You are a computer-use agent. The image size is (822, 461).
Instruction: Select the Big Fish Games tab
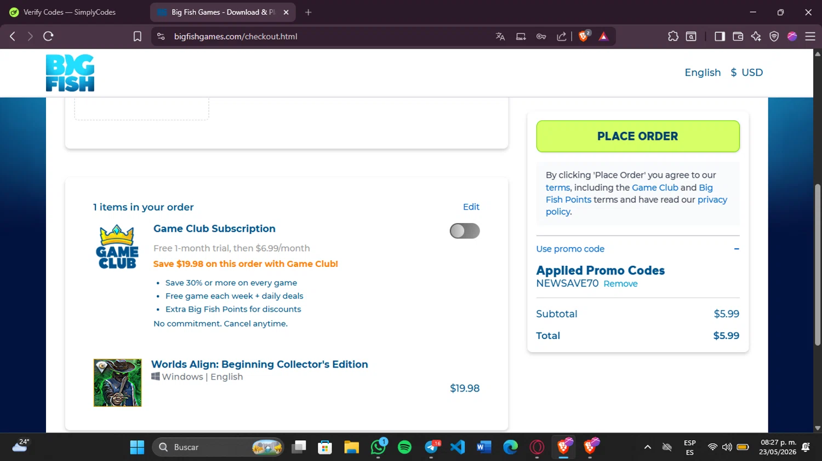pos(223,12)
